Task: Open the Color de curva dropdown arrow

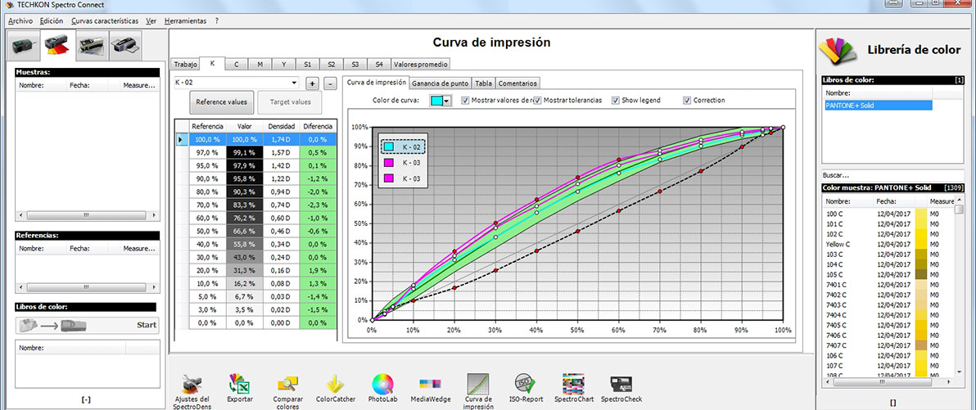Action: (446, 101)
